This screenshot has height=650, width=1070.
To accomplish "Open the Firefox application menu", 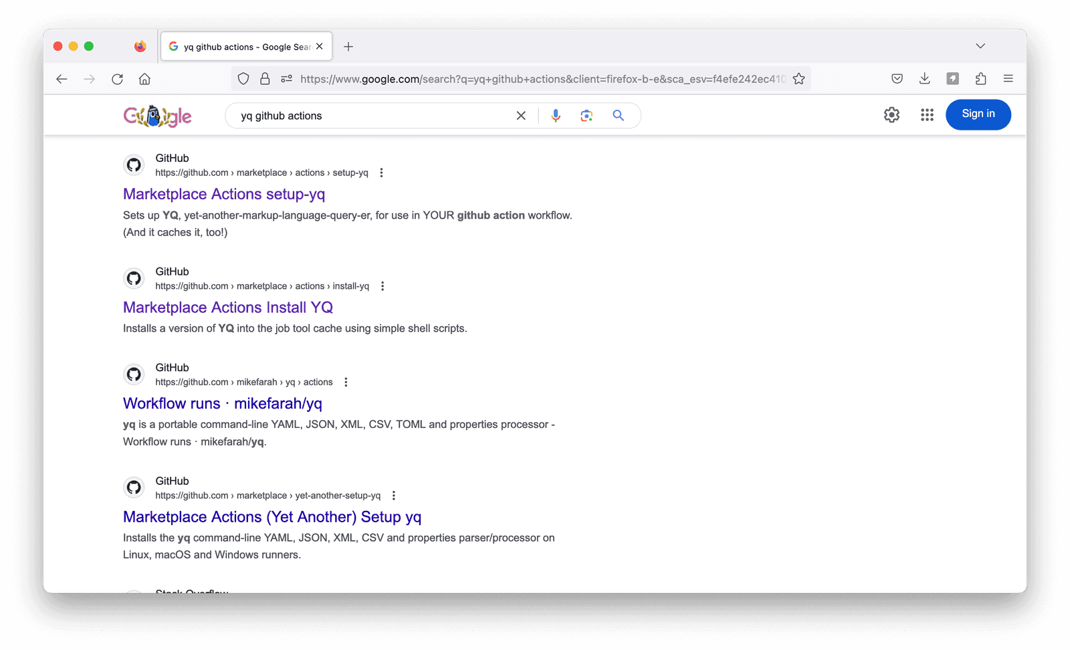I will point(1008,78).
